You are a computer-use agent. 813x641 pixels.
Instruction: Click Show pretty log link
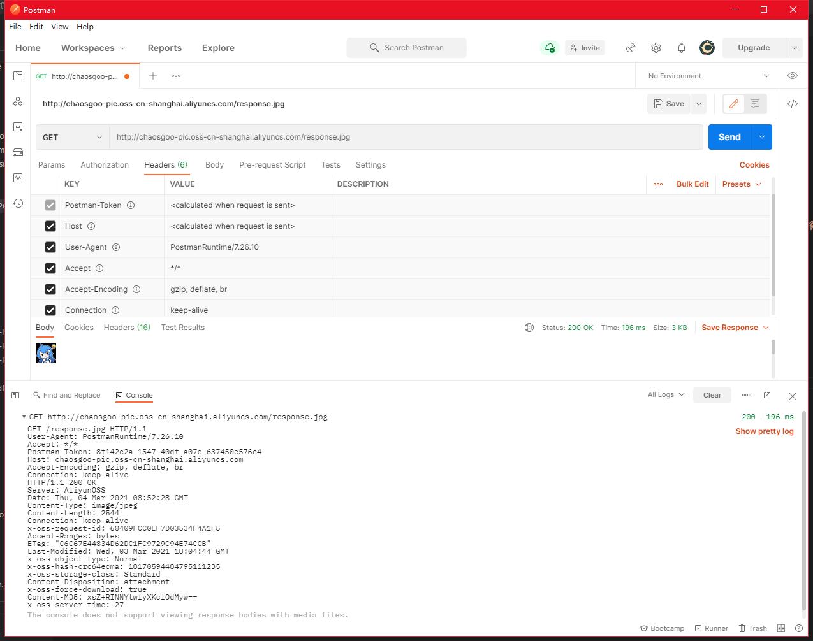(x=764, y=431)
